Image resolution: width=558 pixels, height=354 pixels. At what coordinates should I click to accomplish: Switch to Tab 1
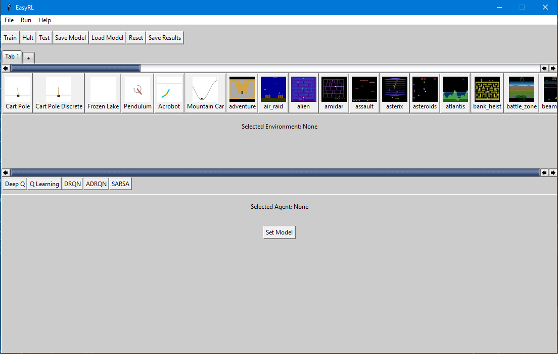pyautogui.click(x=12, y=56)
